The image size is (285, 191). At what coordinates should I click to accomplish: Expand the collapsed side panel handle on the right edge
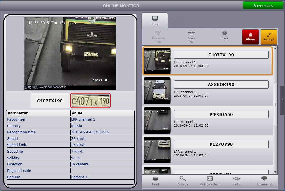[282, 100]
